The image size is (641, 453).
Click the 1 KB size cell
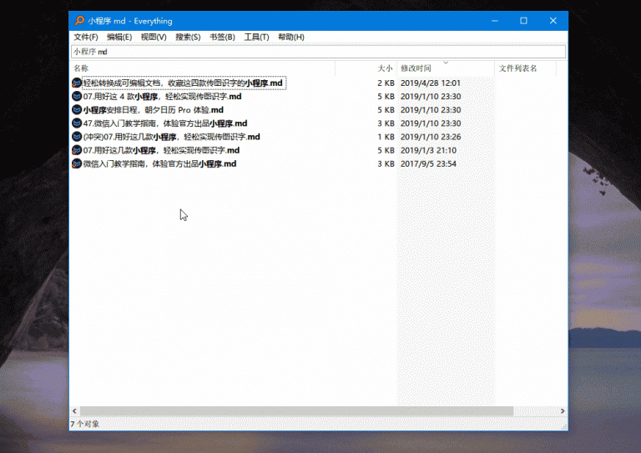click(x=386, y=137)
